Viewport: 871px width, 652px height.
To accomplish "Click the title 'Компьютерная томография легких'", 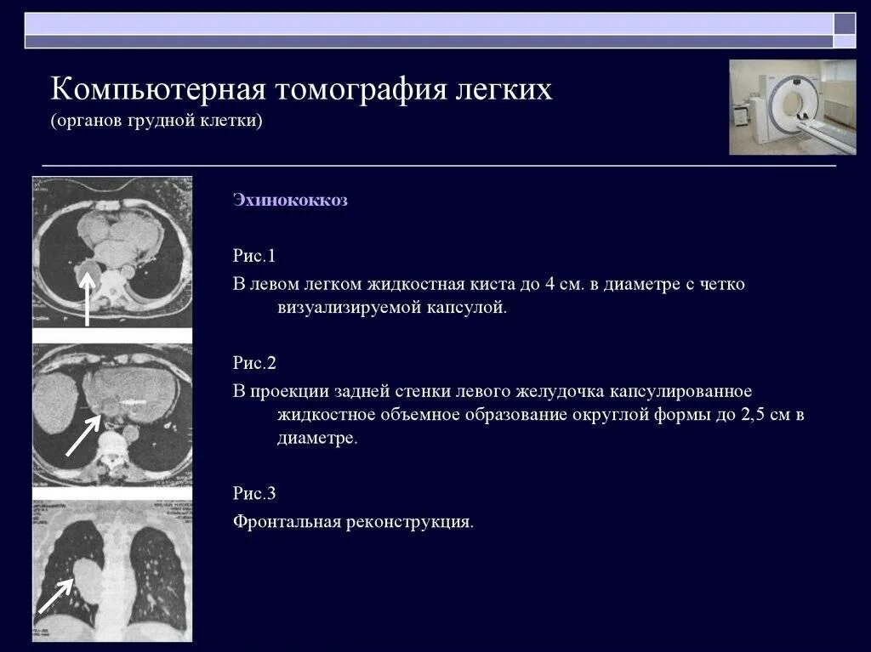I will click(302, 89).
